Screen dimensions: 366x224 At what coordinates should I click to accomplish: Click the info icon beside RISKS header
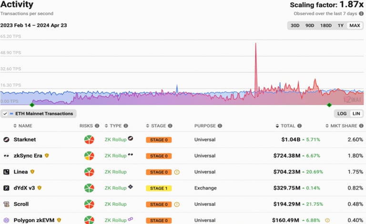pyautogui.click(x=97, y=126)
